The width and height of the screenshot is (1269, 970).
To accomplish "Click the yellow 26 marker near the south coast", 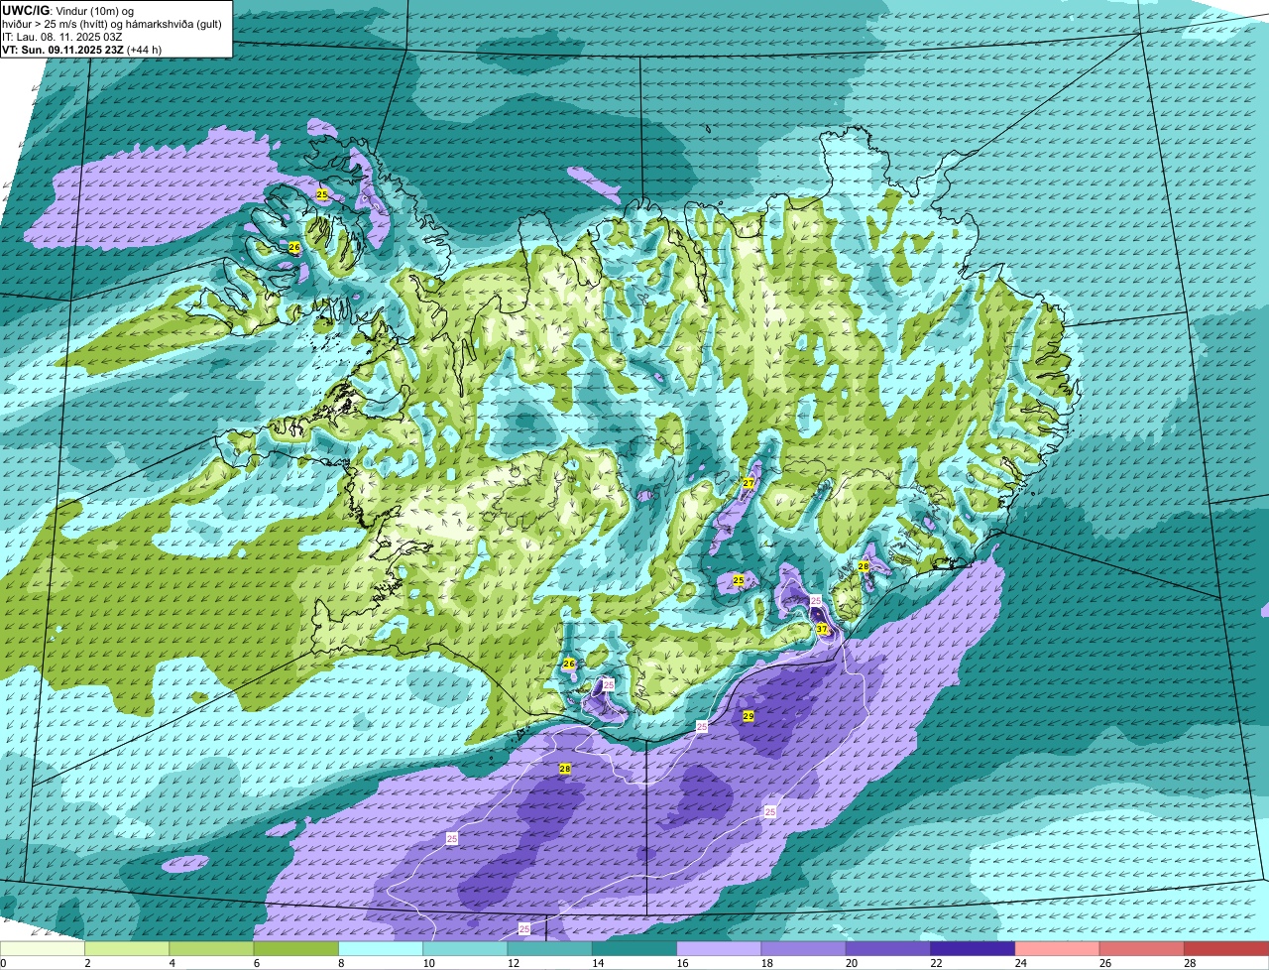I will point(569,664).
